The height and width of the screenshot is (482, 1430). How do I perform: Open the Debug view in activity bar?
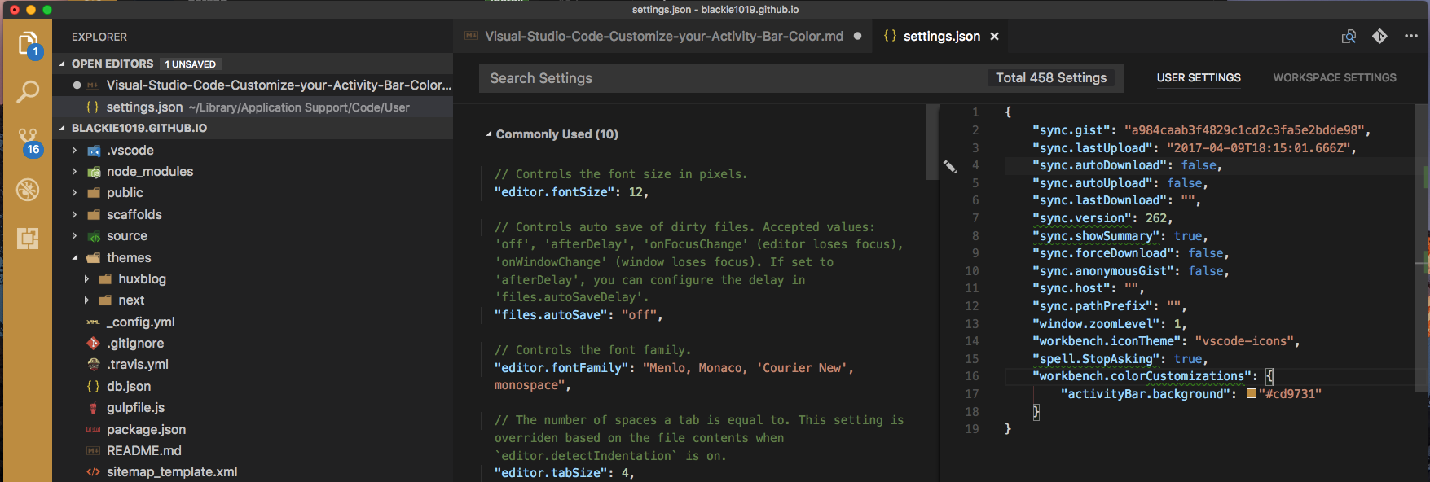point(28,190)
